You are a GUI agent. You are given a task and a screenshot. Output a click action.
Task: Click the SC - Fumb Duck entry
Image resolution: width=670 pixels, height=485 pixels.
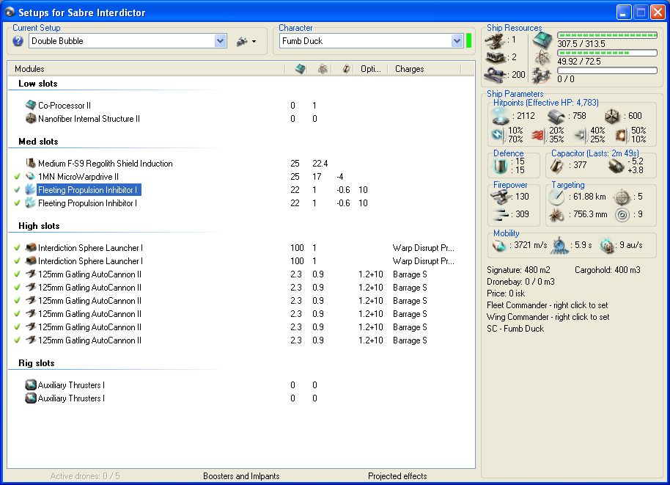(515, 329)
